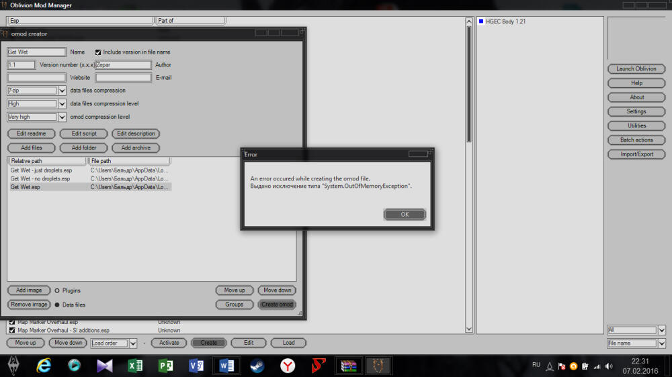This screenshot has height=377, width=672.
Task: Switch to Oblivion Mod Manager taskbar icon
Action: click(x=378, y=366)
